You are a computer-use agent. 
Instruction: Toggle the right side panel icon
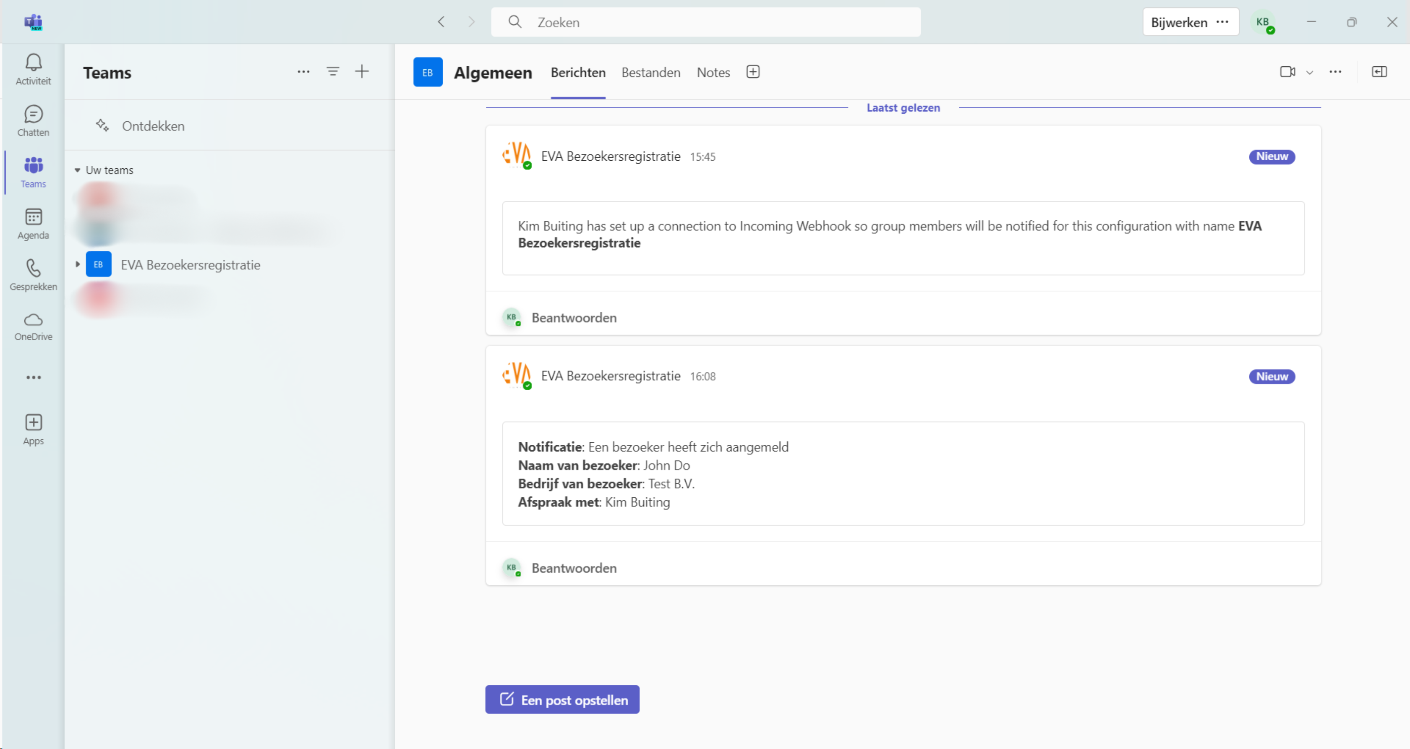point(1379,72)
